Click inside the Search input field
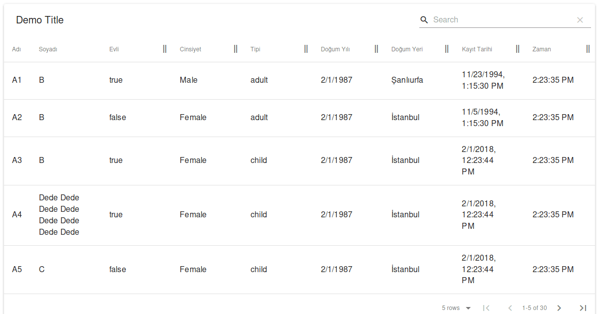The height and width of the screenshot is (314, 599). point(499,19)
